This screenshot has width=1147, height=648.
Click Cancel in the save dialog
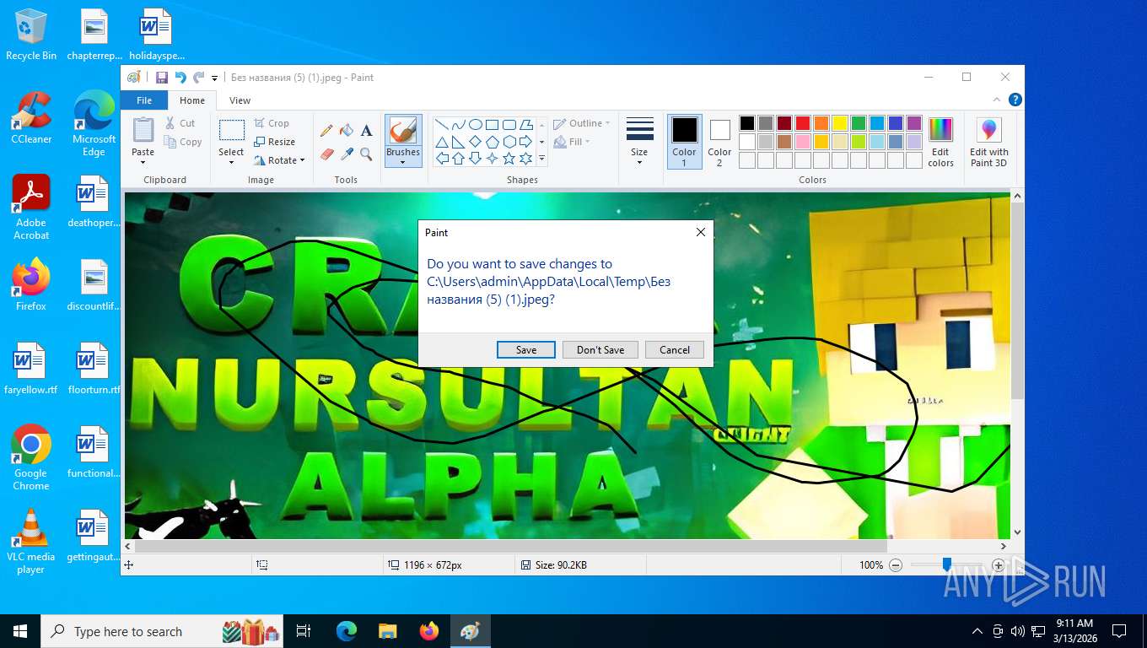[x=674, y=349]
